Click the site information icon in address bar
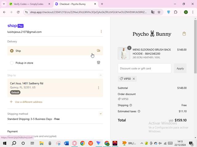The width and height of the screenshot is (197, 147). point(26,12)
